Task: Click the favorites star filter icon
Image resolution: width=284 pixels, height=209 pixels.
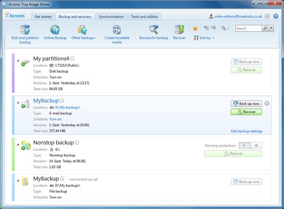Action: [x=195, y=28]
